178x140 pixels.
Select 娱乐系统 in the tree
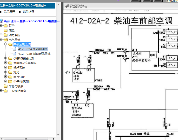[19, 68]
